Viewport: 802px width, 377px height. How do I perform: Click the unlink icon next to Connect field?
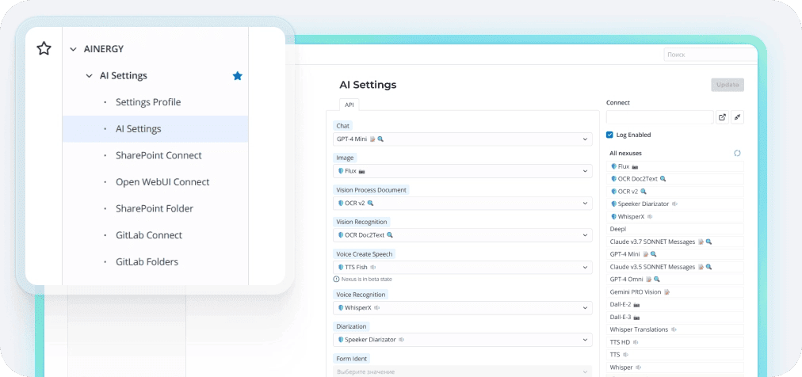coord(737,117)
